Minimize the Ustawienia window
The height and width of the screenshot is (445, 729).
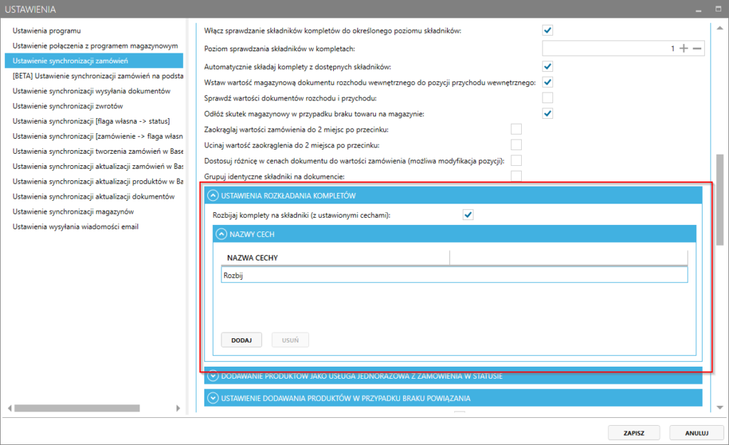coord(698,10)
